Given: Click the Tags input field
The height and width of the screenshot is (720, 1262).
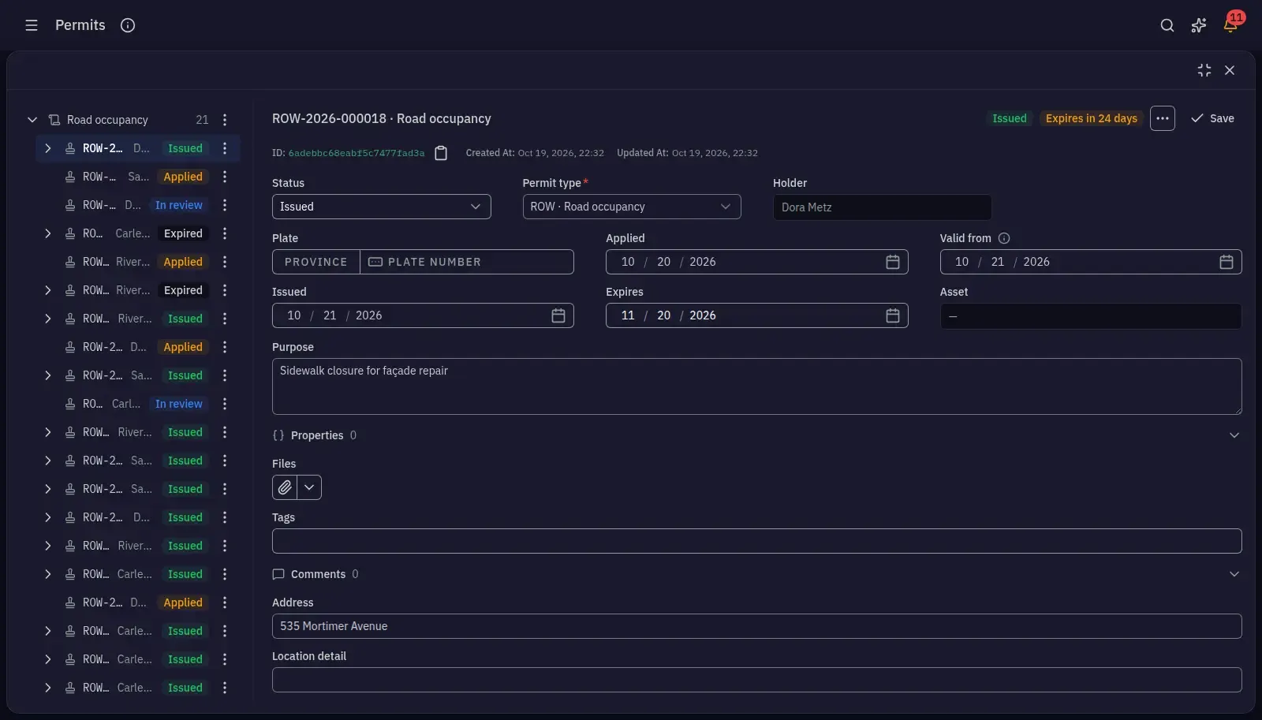Looking at the screenshot, I should point(757,541).
